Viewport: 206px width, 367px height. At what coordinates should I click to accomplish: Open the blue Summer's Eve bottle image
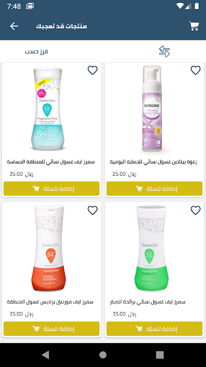(48, 109)
